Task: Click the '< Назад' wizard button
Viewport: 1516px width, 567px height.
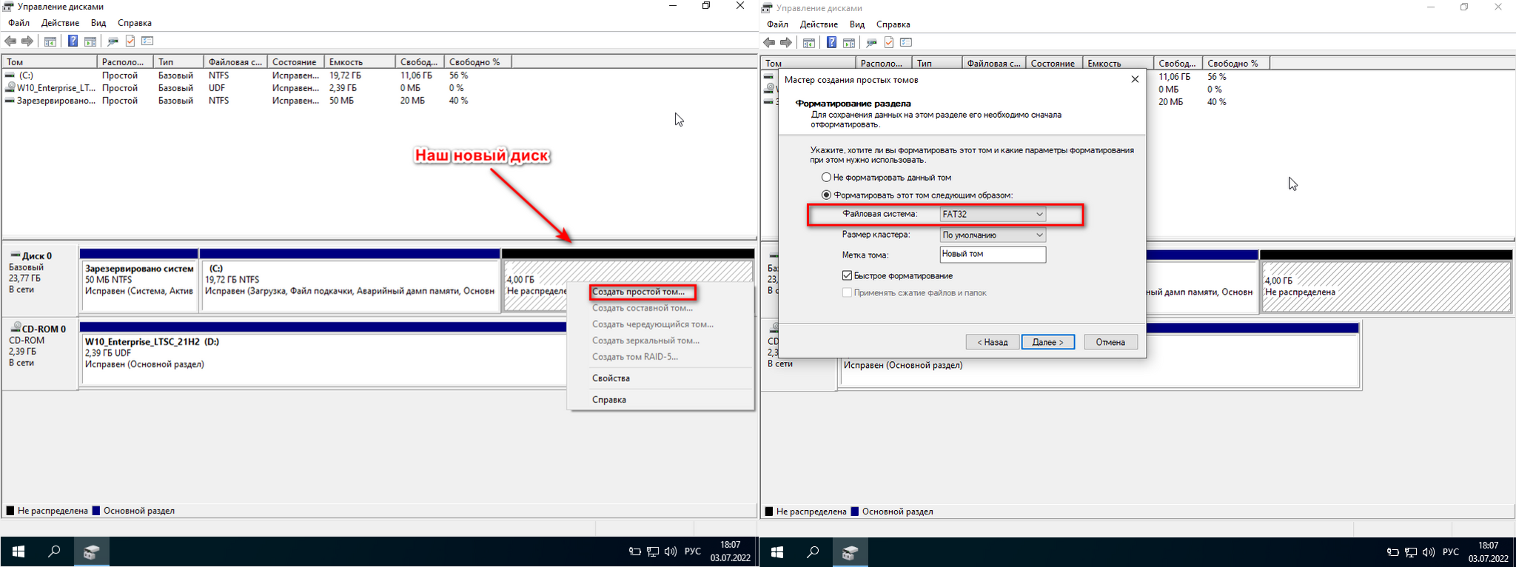Action: coord(993,342)
